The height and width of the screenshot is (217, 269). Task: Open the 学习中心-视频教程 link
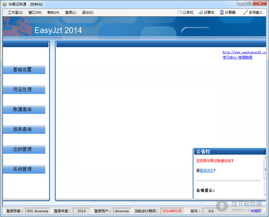pyautogui.click(x=238, y=57)
